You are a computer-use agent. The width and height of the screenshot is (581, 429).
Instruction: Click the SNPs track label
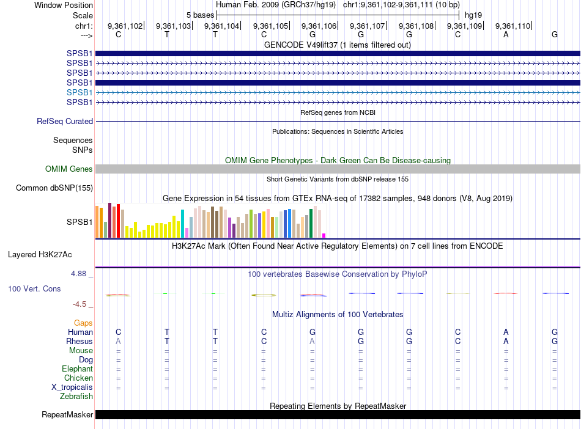pos(83,150)
